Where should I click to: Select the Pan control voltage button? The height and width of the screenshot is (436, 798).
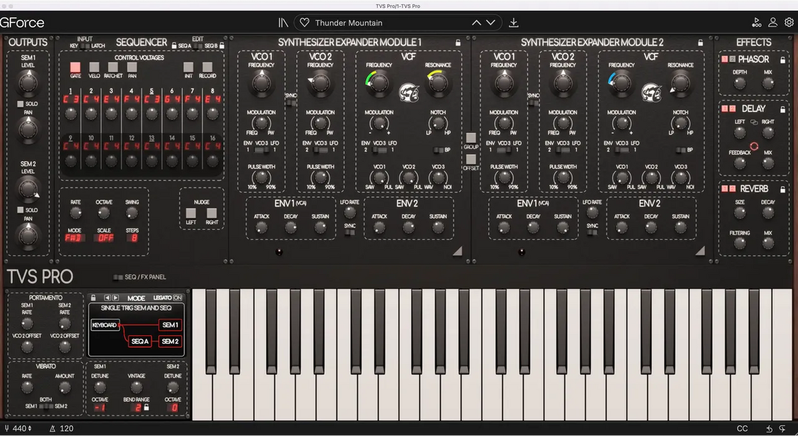coord(132,67)
